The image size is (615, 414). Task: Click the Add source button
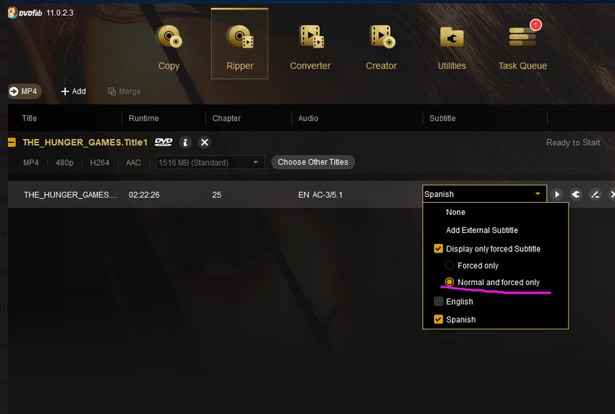coord(73,91)
